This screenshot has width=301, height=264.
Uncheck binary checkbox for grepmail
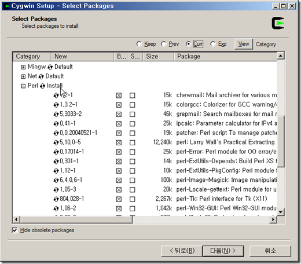(x=119, y=114)
